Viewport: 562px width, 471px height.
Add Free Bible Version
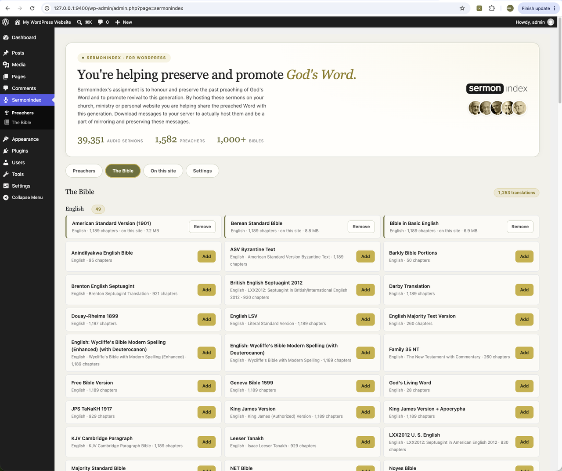tap(206, 386)
